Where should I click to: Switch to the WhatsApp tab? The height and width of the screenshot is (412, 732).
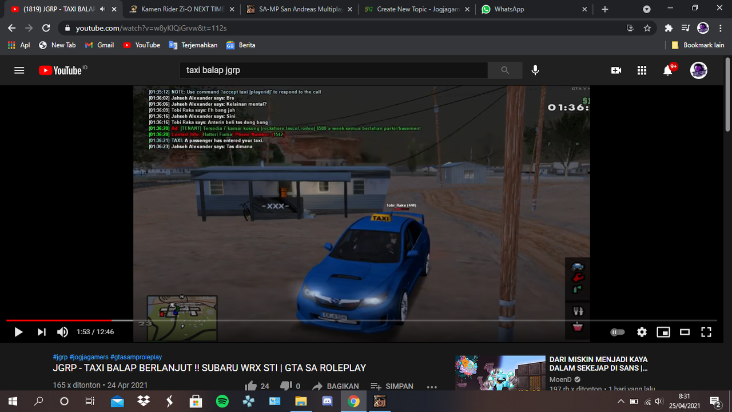(534, 9)
